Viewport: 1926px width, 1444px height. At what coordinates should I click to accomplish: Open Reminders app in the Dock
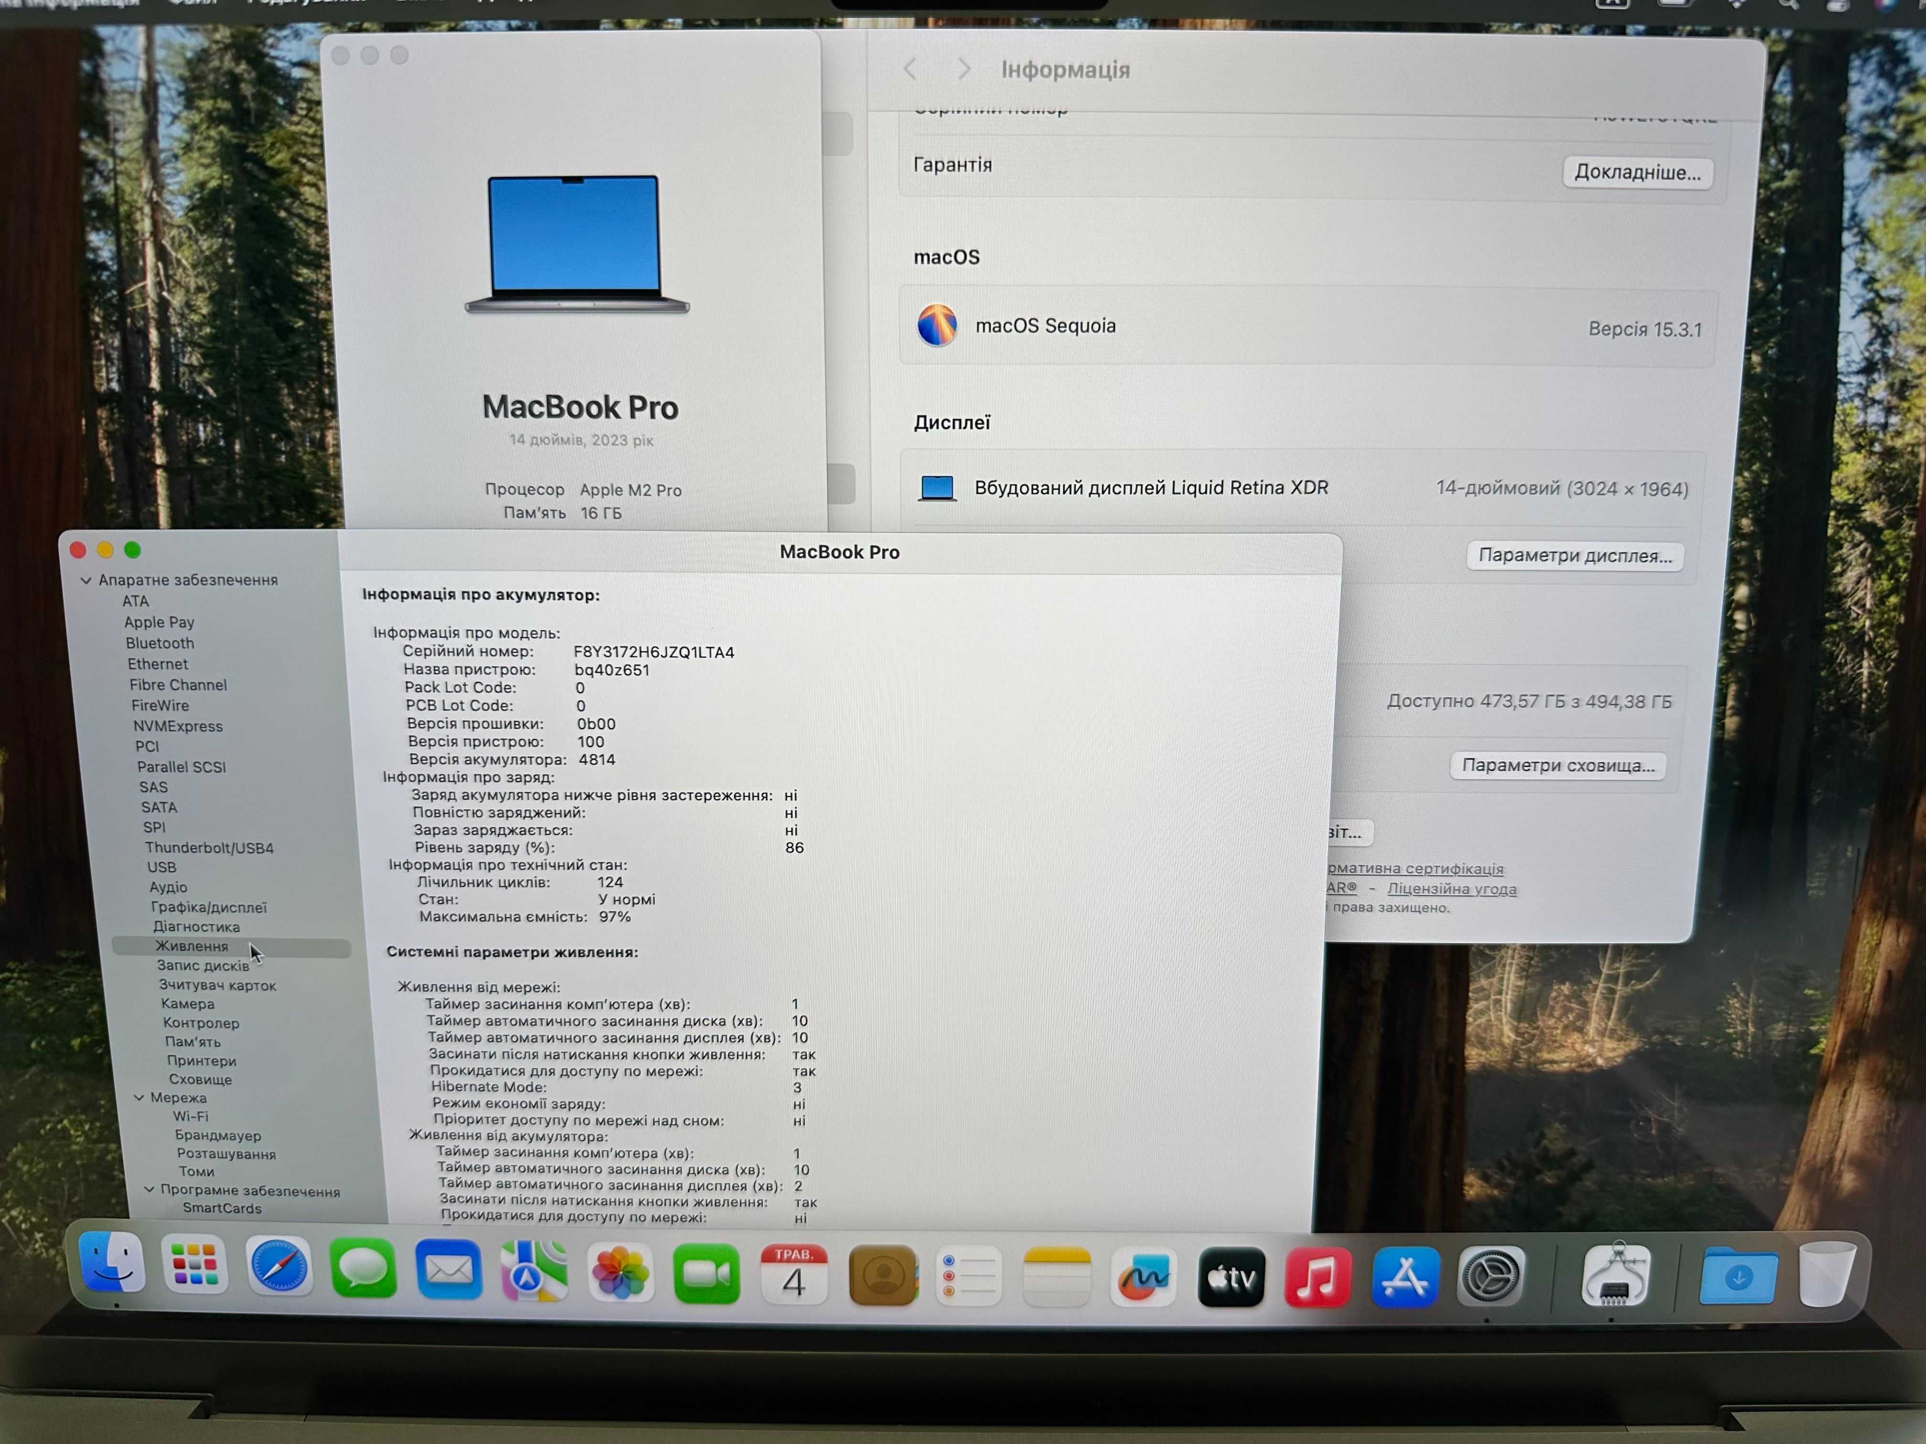click(969, 1277)
